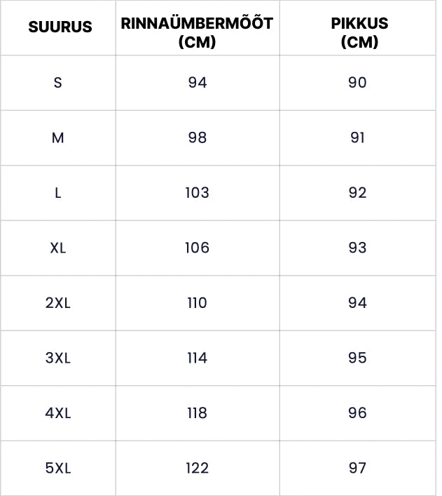Click length value 93 in the XL row
Image resolution: width=442 pixels, height=496 pixels.
coord(358,248)
